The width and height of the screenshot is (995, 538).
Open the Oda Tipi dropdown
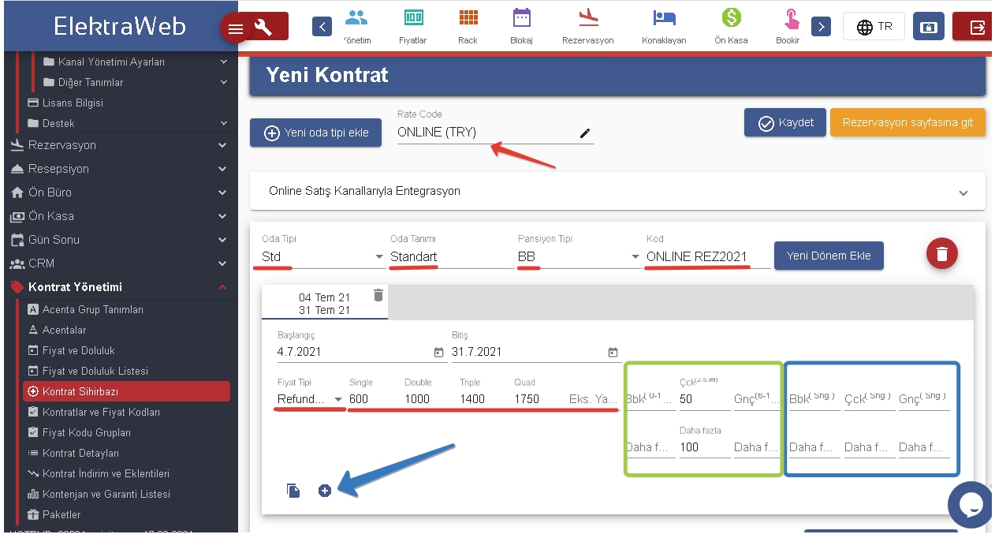click(x=378, y=257)
